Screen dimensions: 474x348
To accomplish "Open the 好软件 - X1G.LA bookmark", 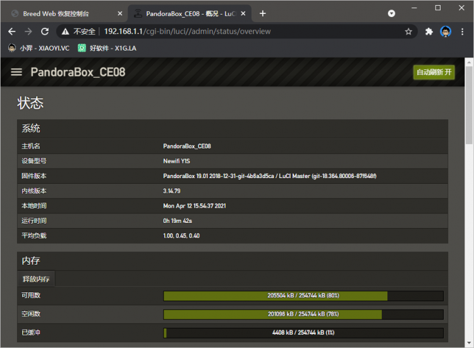I will point(107,48).
